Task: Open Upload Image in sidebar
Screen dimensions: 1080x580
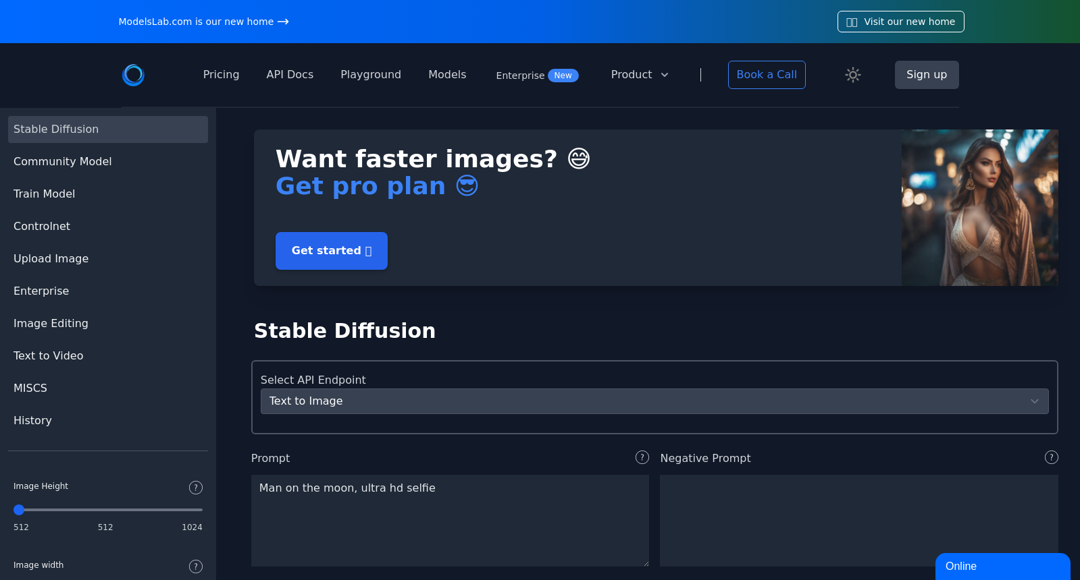Action: pyautogui.click(x=108, y=259)
